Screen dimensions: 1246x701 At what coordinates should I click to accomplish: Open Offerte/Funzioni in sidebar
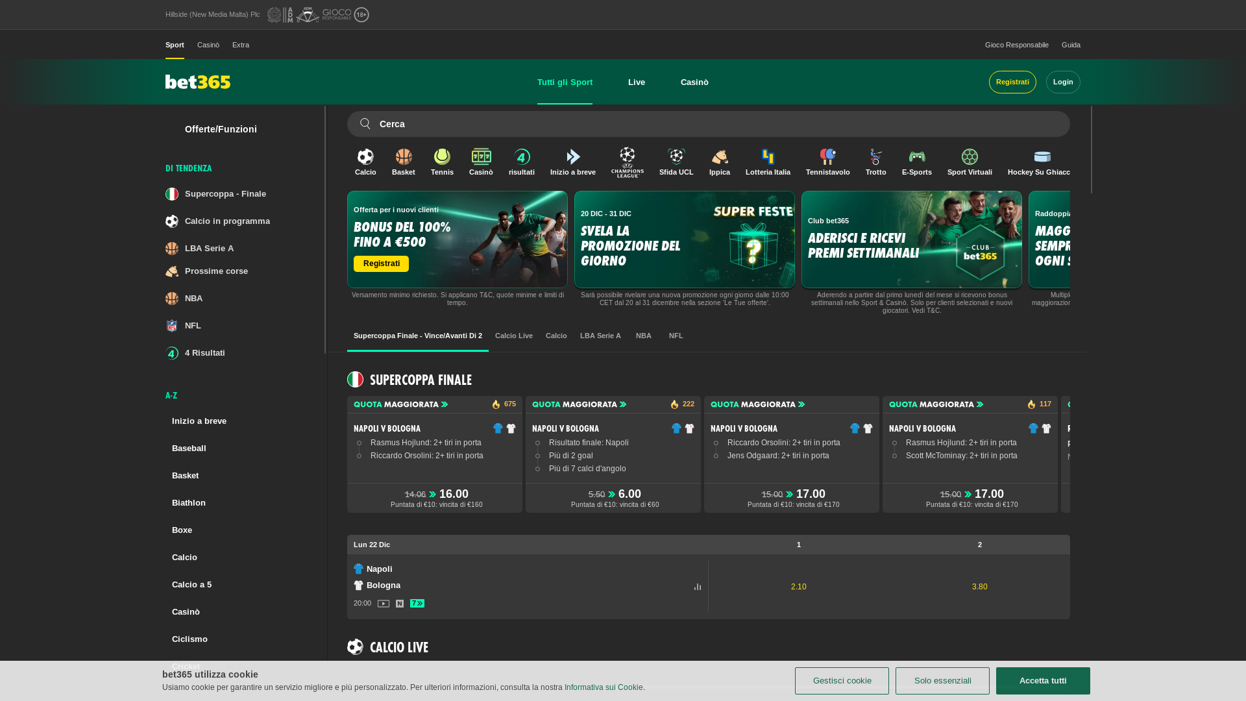pyautogui.click(x=221, y=129)
